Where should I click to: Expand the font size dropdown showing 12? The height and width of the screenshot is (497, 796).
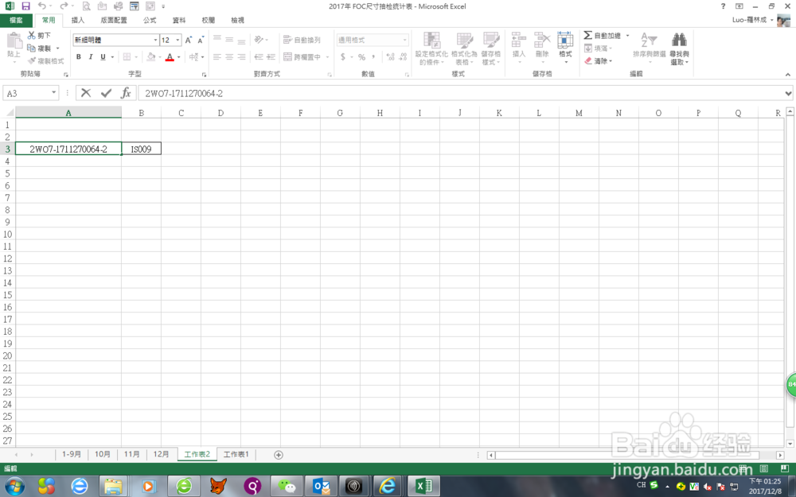tap(178, 40)
